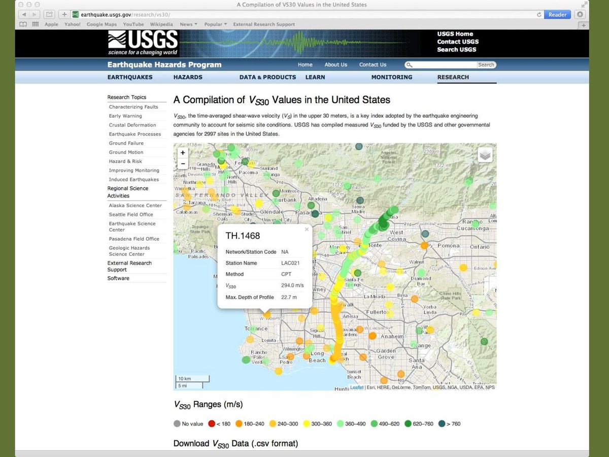Open the map layers control

[485, 155]
